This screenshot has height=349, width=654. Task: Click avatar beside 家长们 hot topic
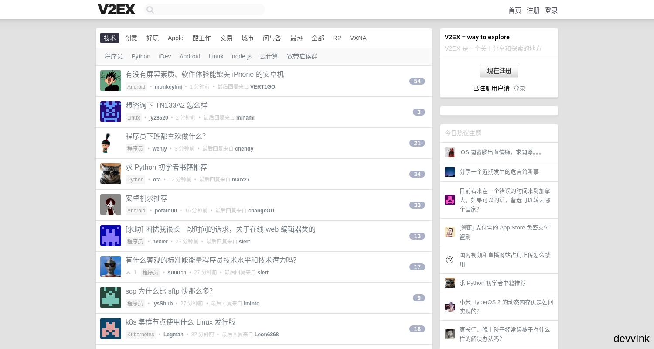pos(450,334)
